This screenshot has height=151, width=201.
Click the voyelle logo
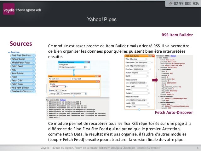(x=9, y=9)
